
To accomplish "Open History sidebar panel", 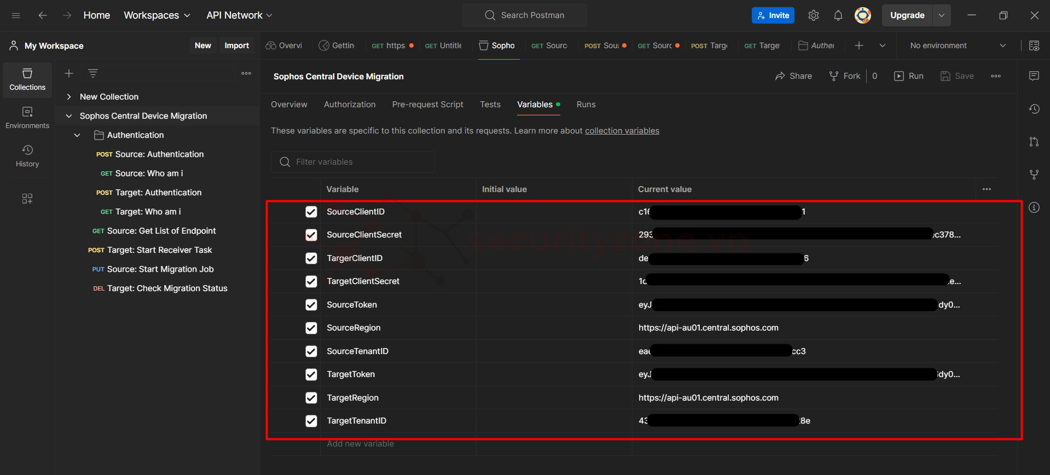I will [27, 157].
